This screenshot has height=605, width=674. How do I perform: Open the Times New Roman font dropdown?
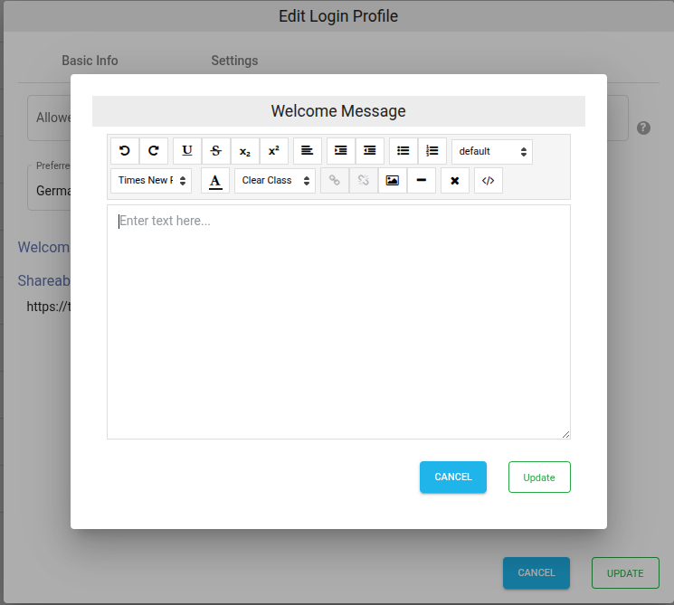[151, 180]
